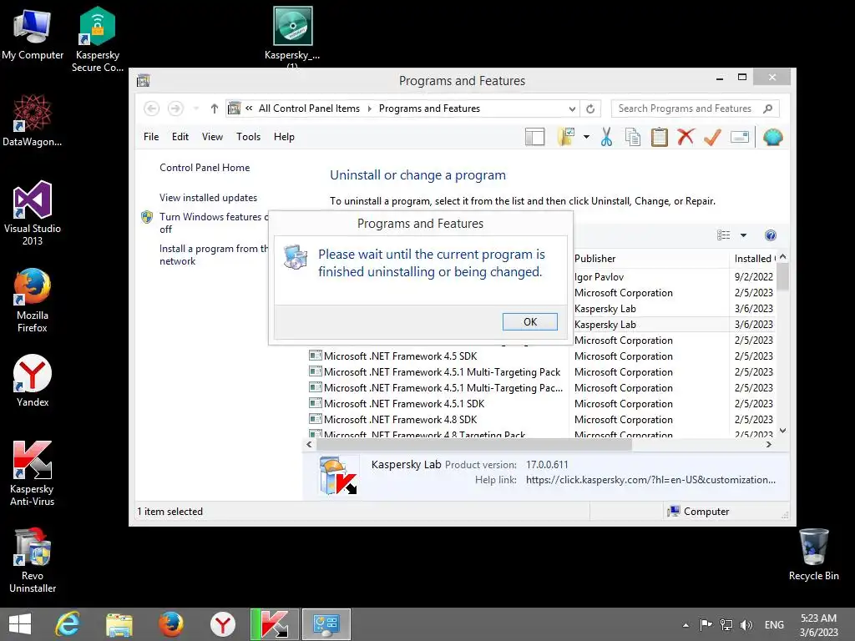Screen dimensions: 855x641
Task: Click the Paste clipboard toolbar icon
Action: click(x=660, y=137)
